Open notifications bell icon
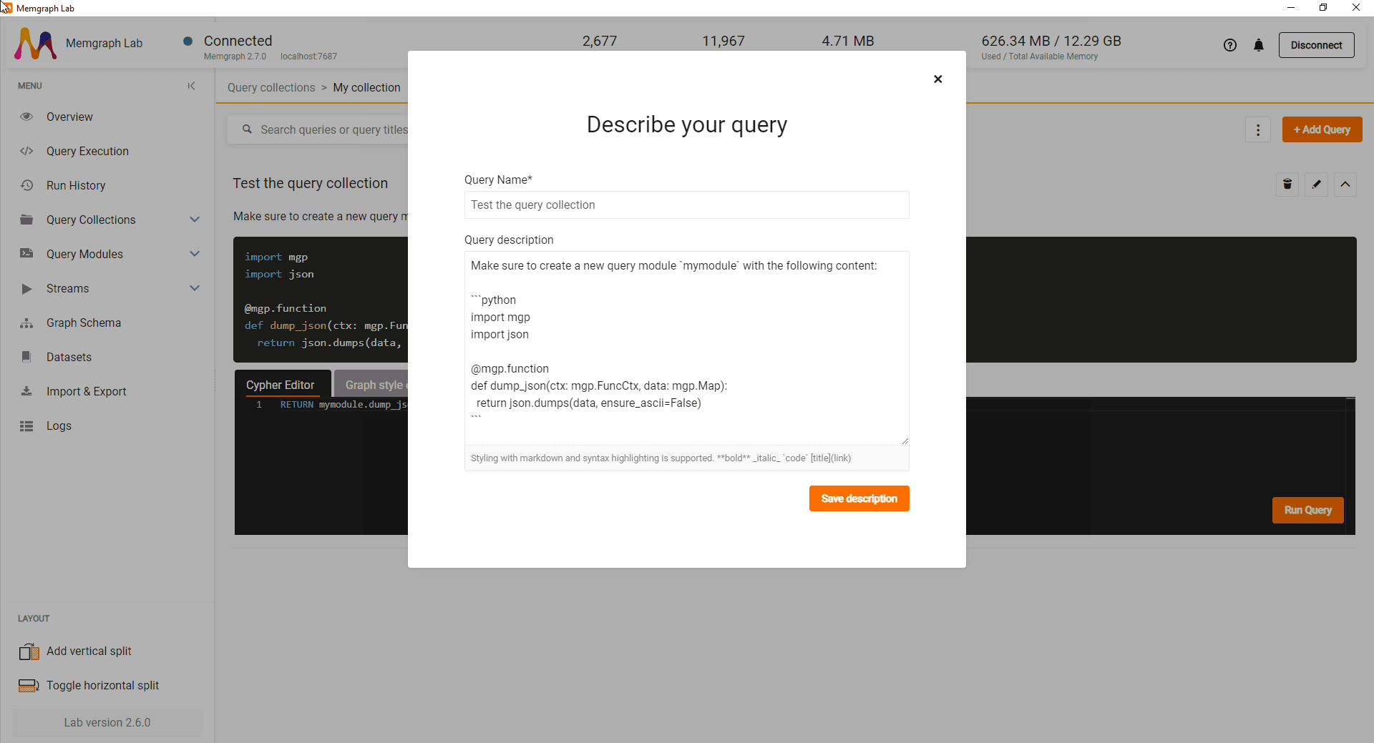The image size is (1374, 743). pyautogui.click(x=1259, y=45)
